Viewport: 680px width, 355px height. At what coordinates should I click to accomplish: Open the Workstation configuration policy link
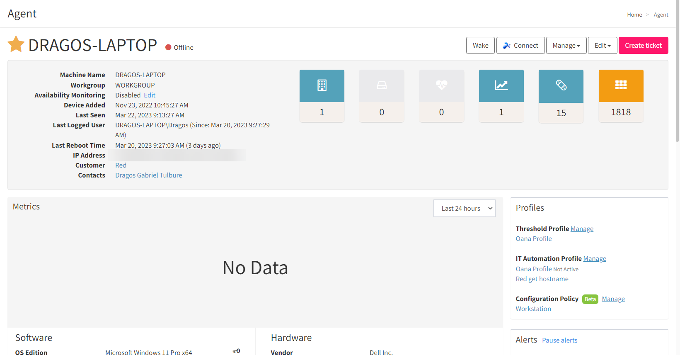[x=533, y=309]
